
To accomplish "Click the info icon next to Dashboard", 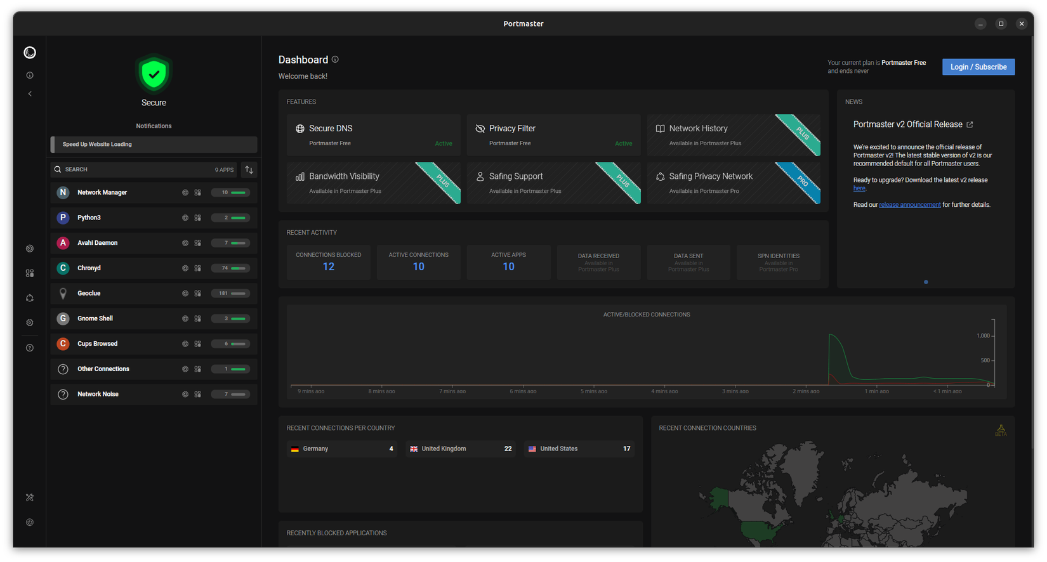I will 335,60.
